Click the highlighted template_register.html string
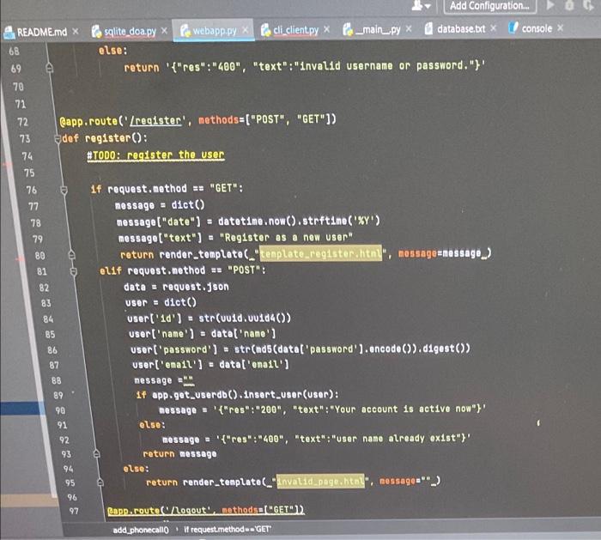Viewport: 601px width, 540px height. point(321,253)
